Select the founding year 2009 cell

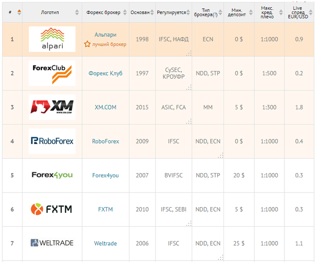[142, 141]
